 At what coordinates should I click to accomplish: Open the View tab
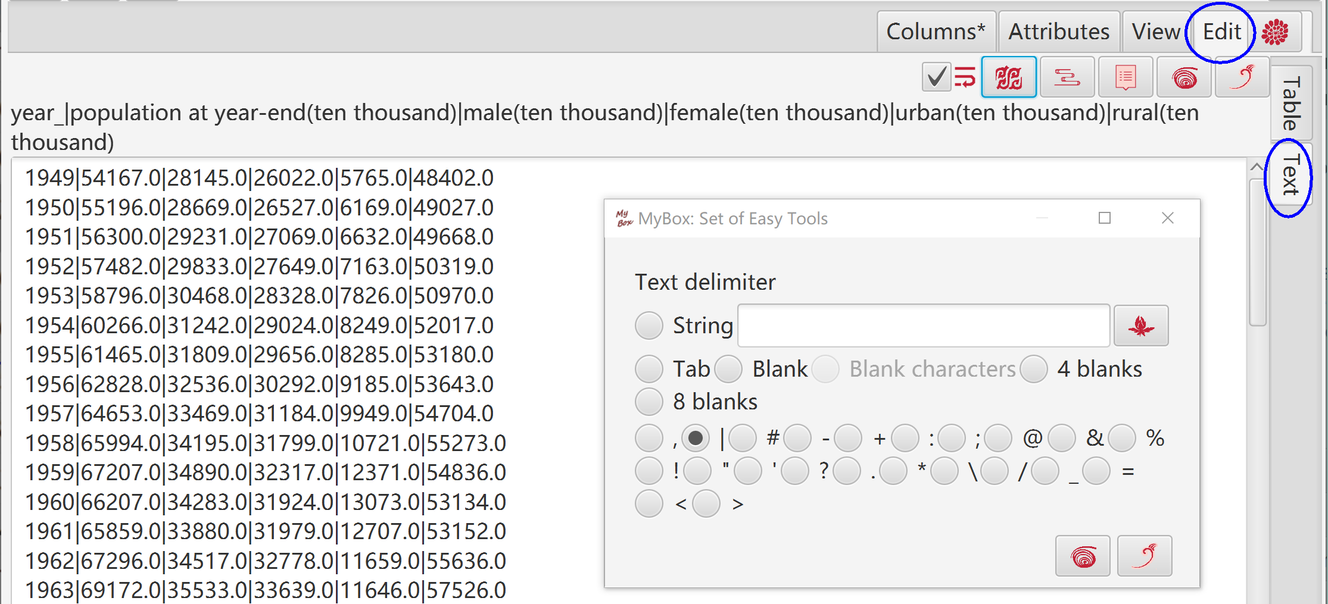1156,32
